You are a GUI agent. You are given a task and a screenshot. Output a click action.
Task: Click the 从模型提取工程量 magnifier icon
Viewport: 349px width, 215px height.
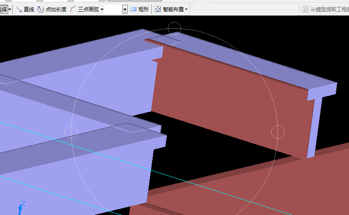coord(305,9)
